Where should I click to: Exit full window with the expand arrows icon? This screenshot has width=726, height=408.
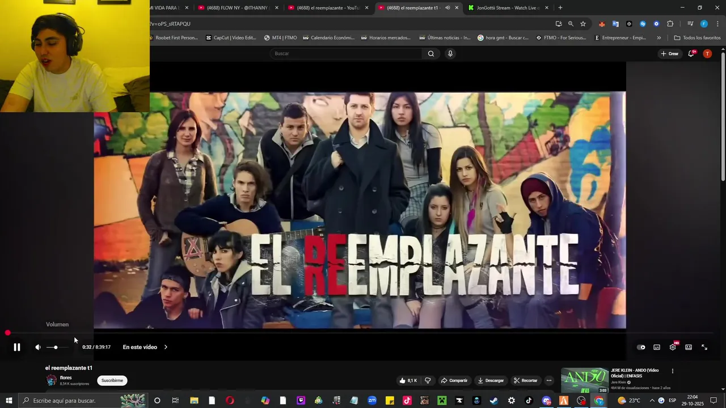point(704,347)
